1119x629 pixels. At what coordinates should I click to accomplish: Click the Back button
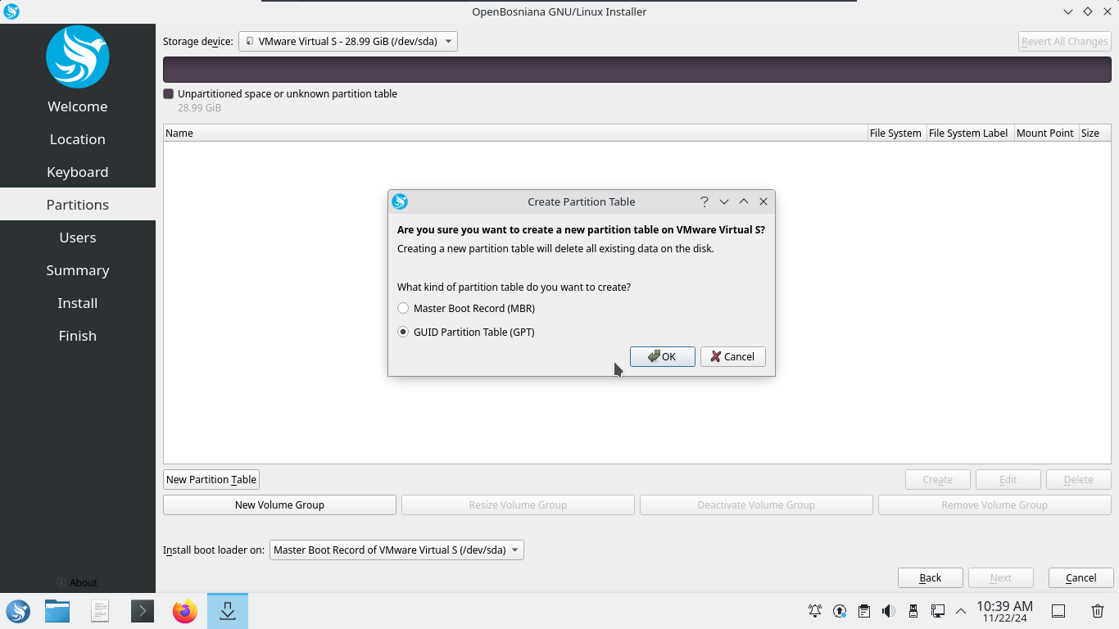click(930, 577)
